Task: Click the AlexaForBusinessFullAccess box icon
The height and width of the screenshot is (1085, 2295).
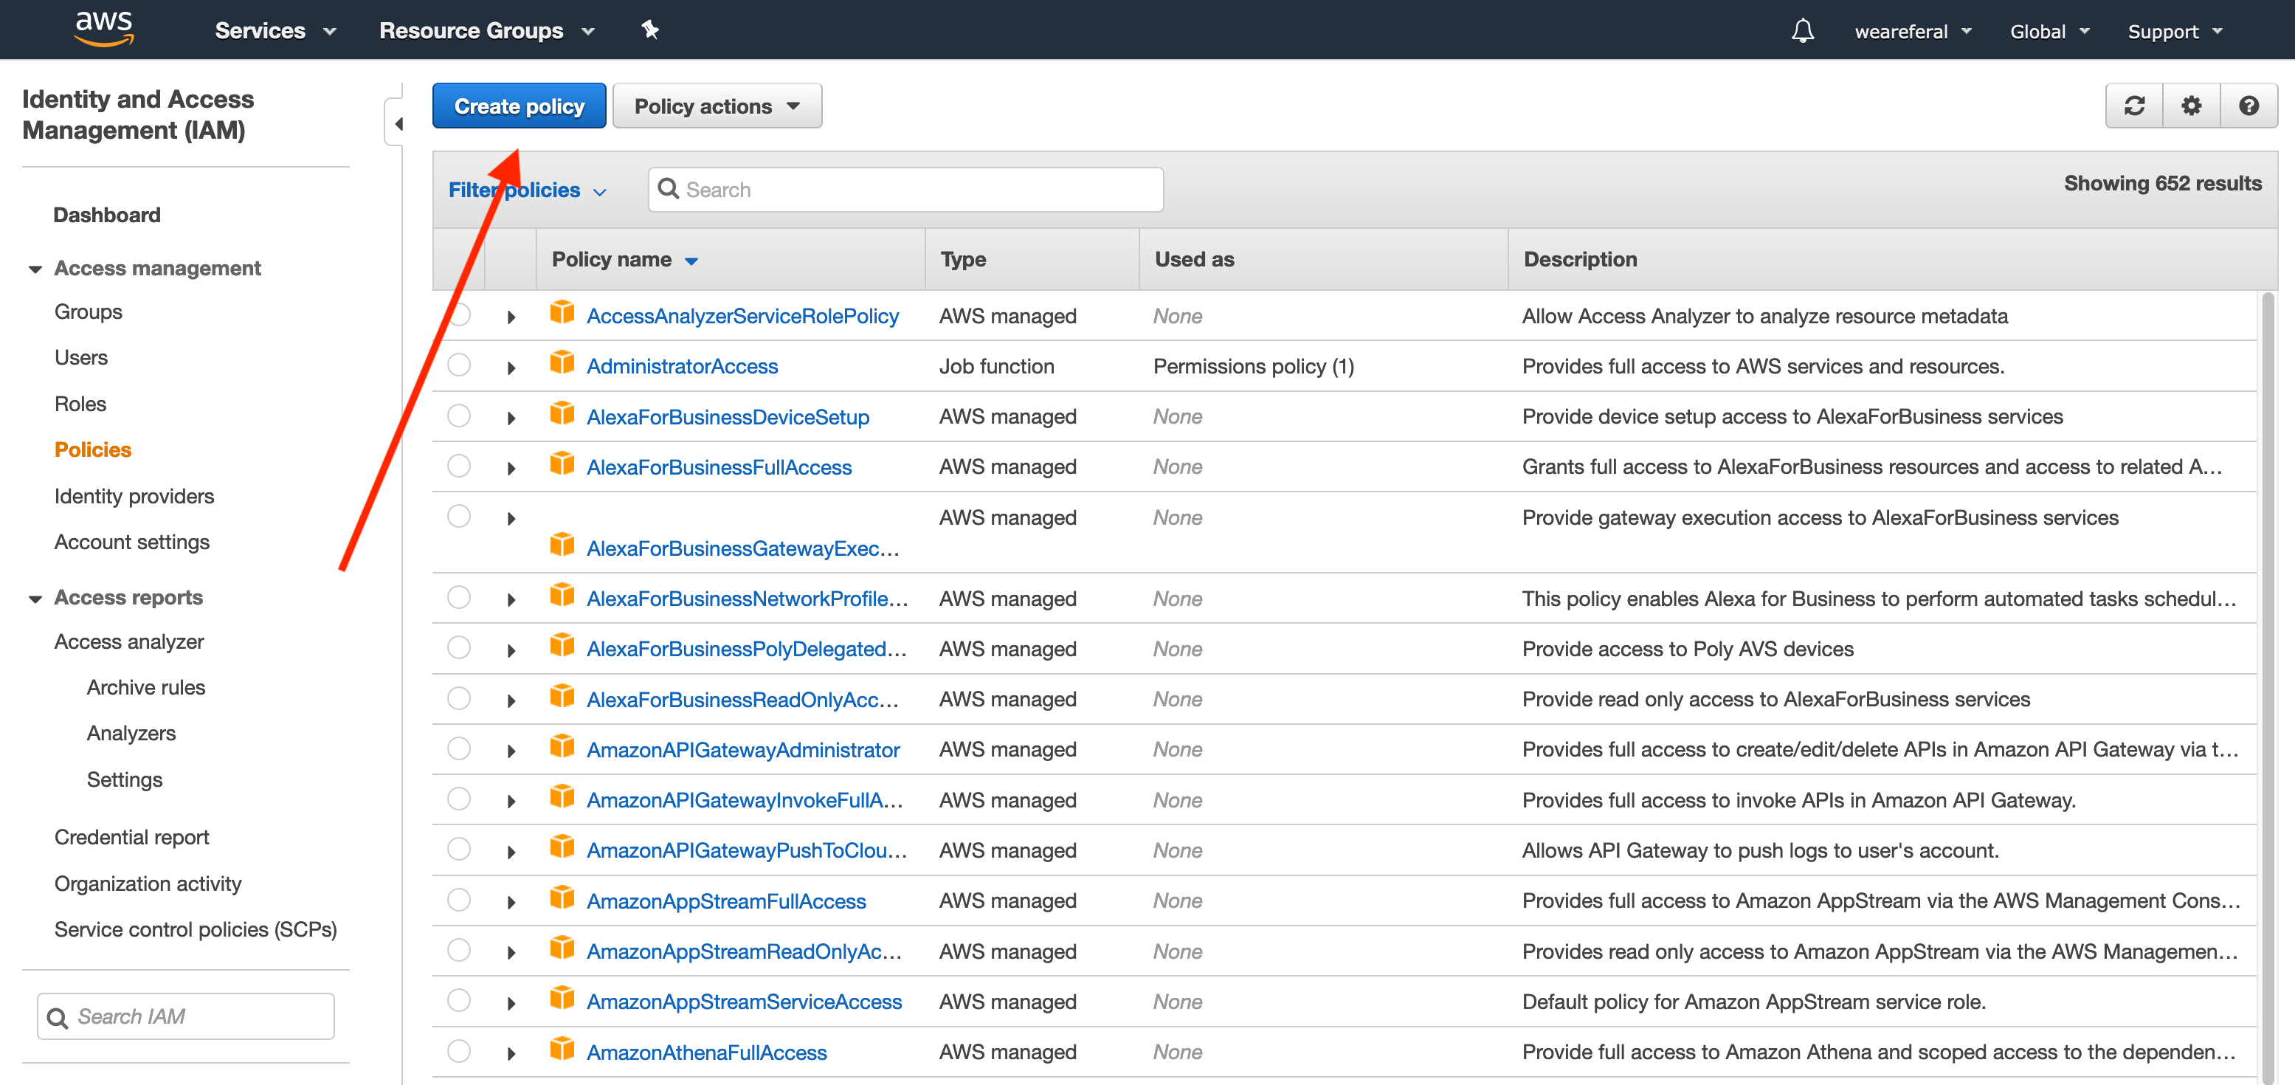Action: pos(562,464)
